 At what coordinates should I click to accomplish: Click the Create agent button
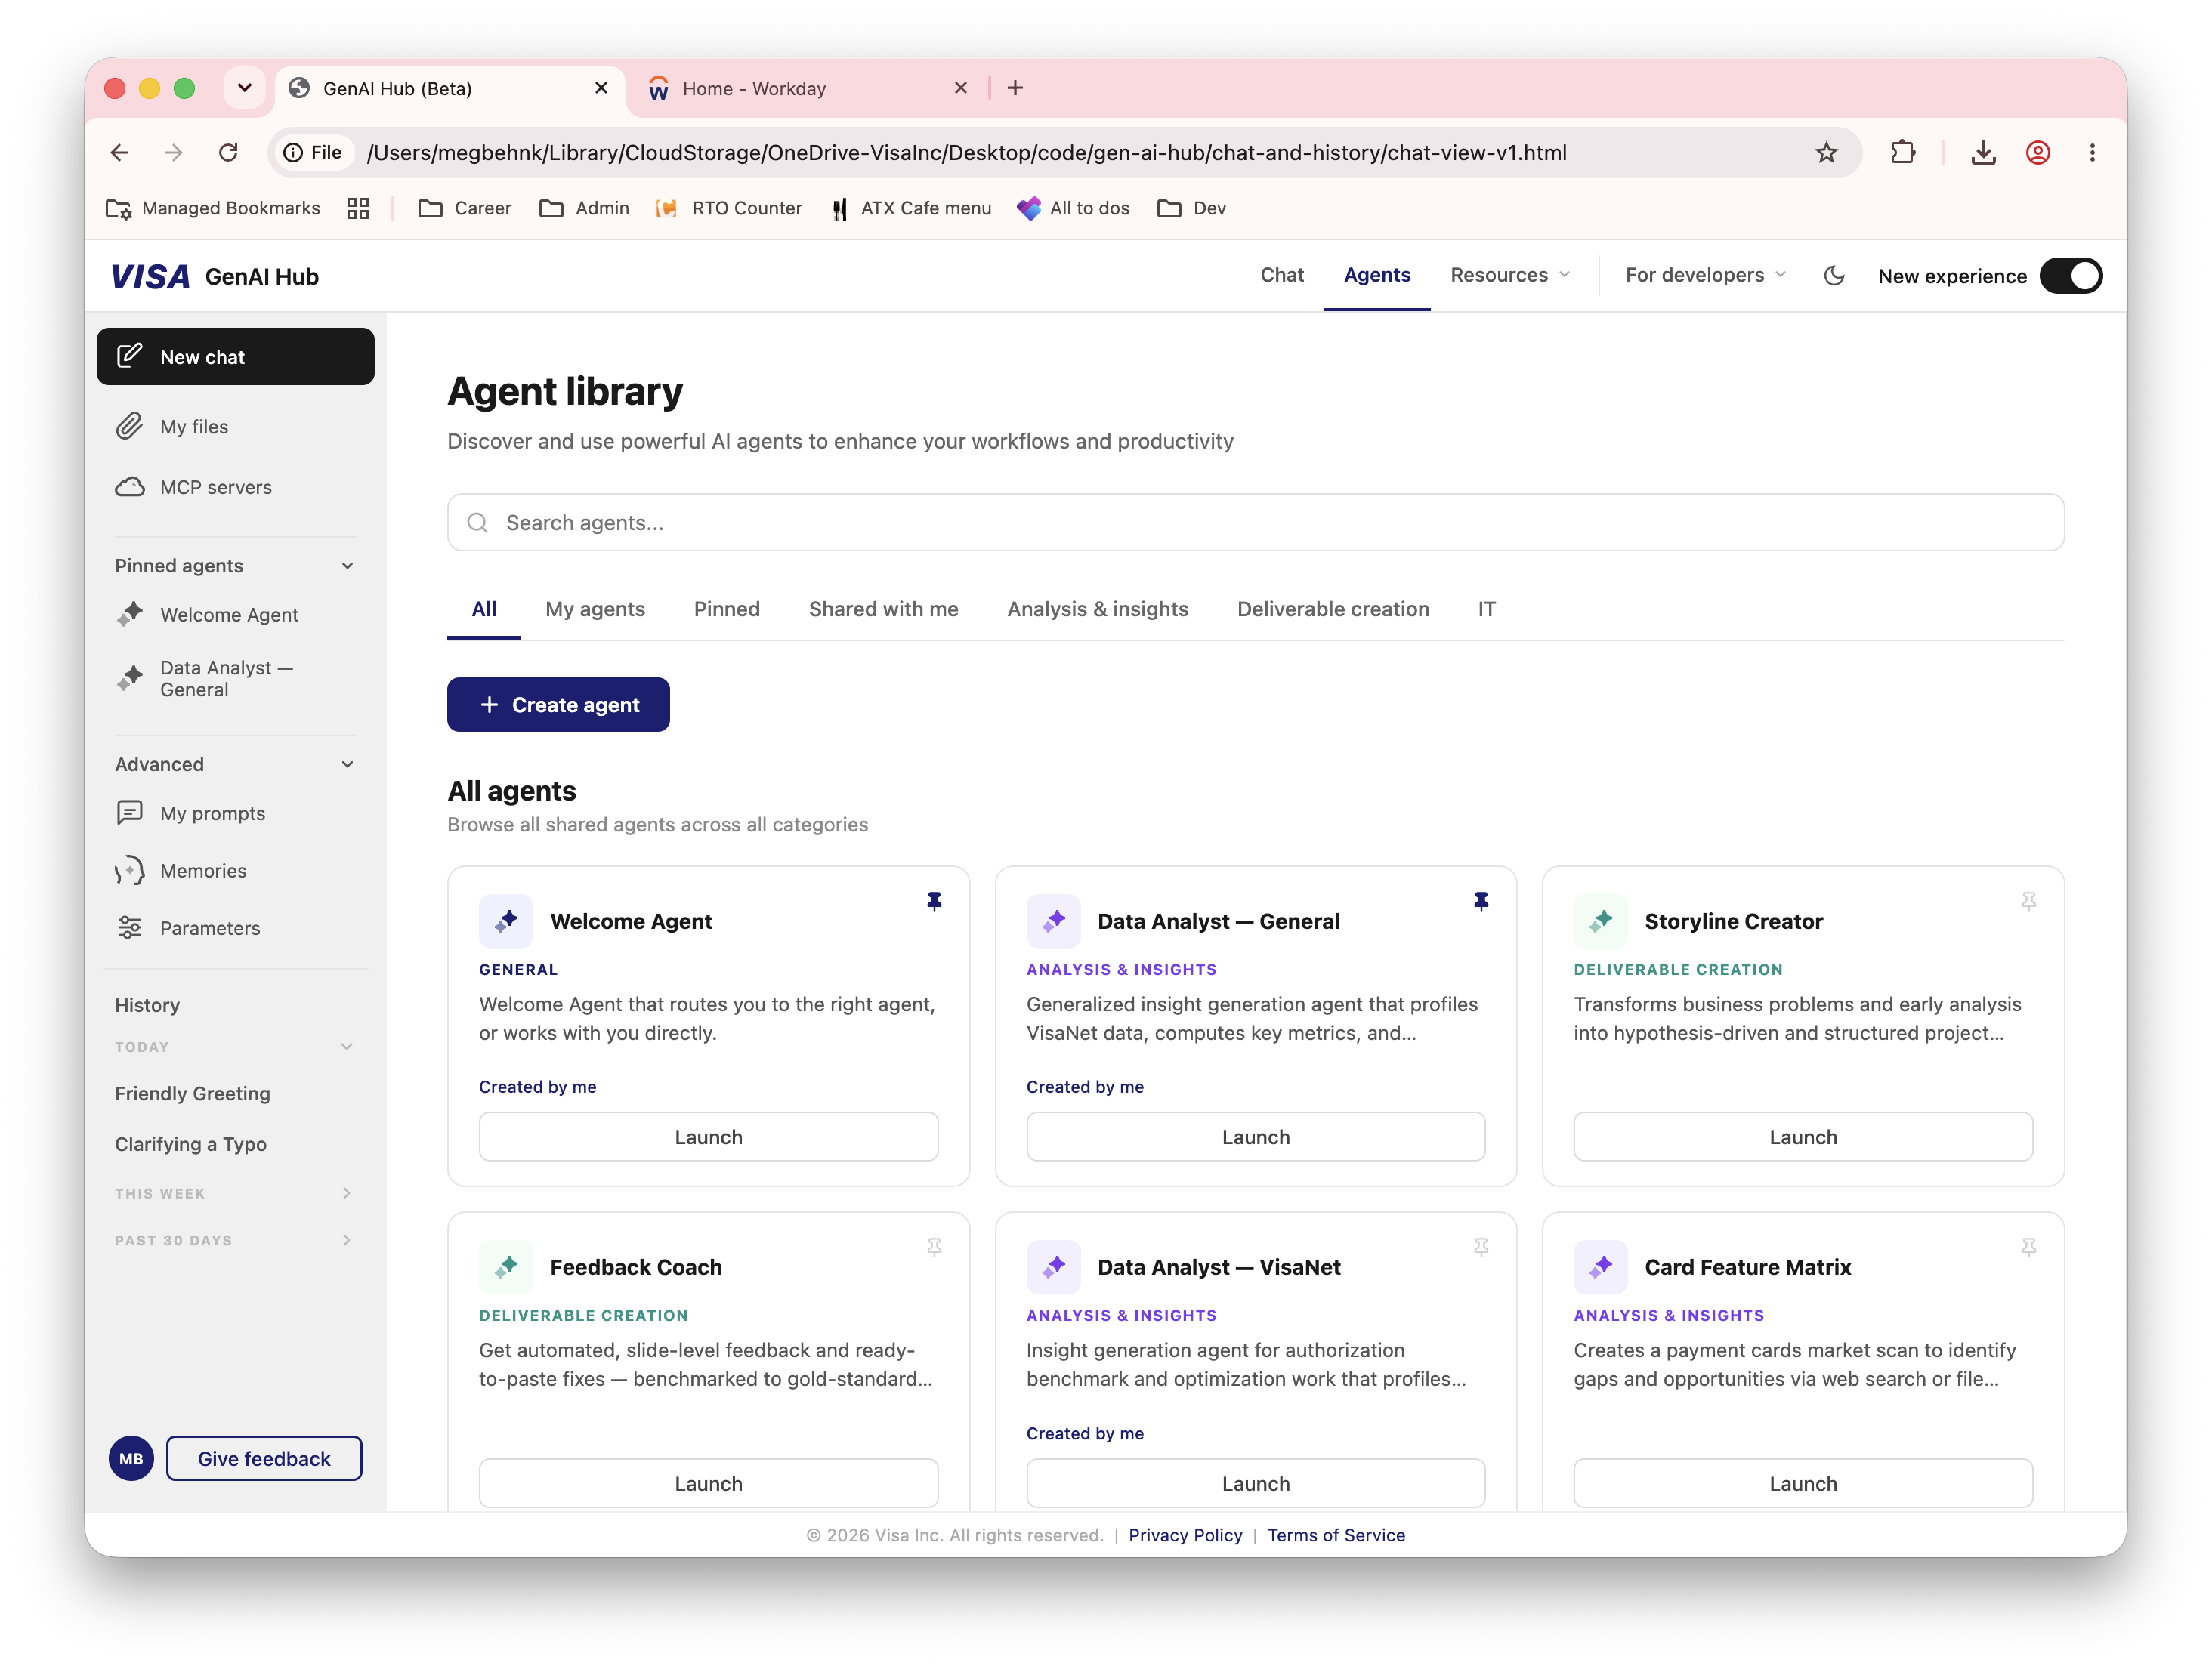[x=558, y=705]
